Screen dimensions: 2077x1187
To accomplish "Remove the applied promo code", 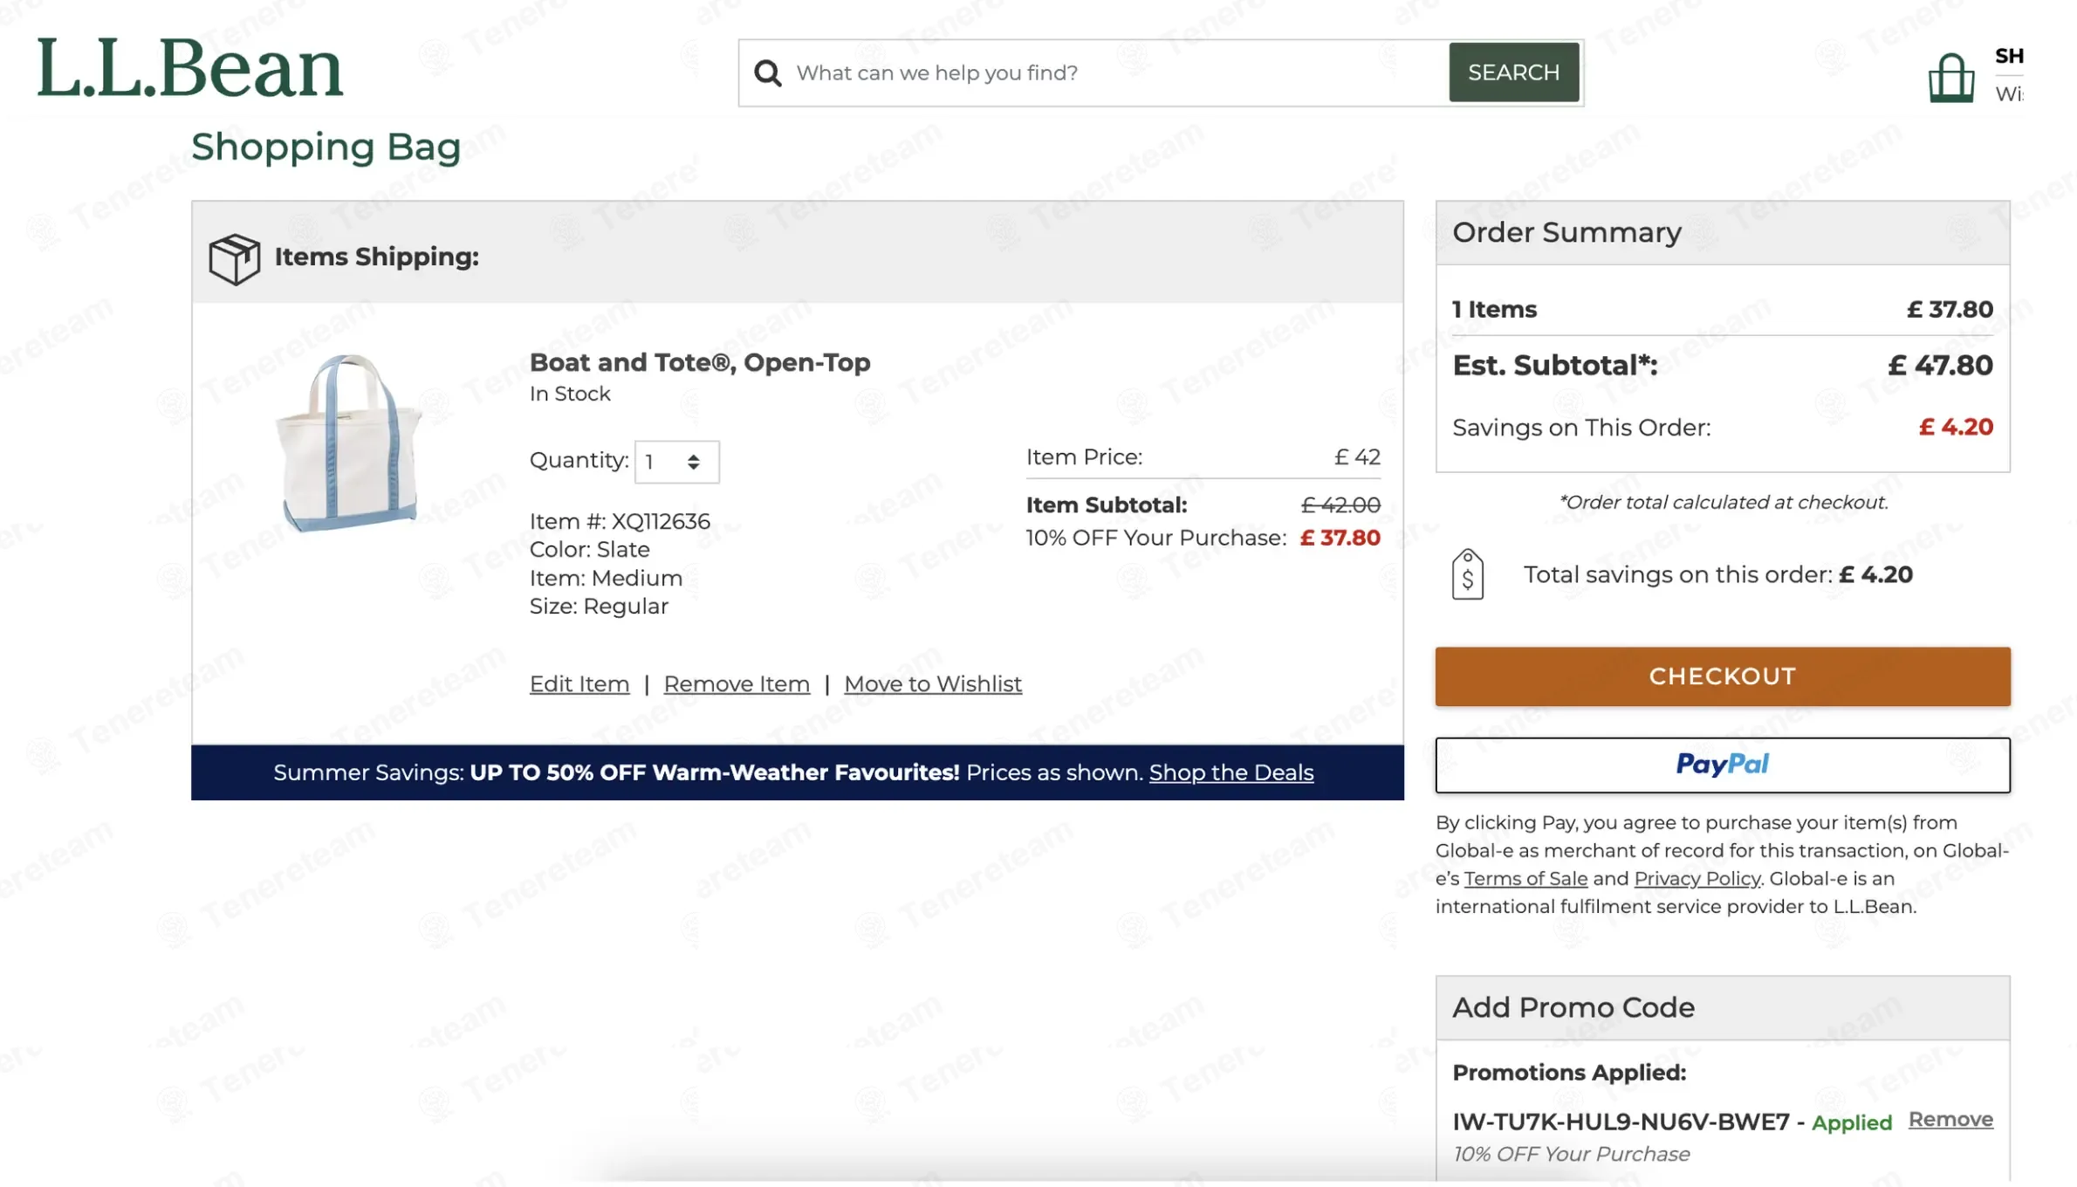I will (x=1950, y=1120).
